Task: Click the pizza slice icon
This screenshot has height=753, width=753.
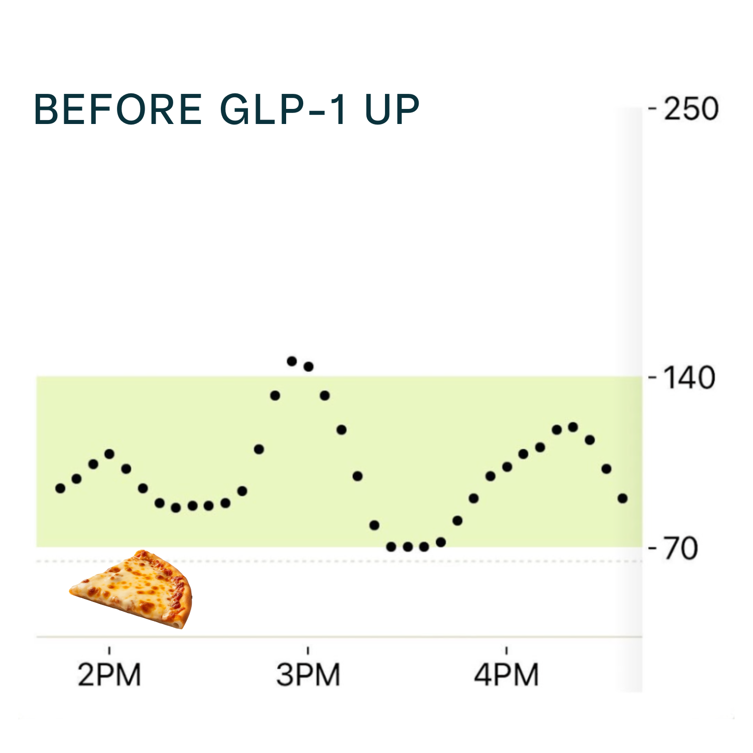Action: click(131, 589)
